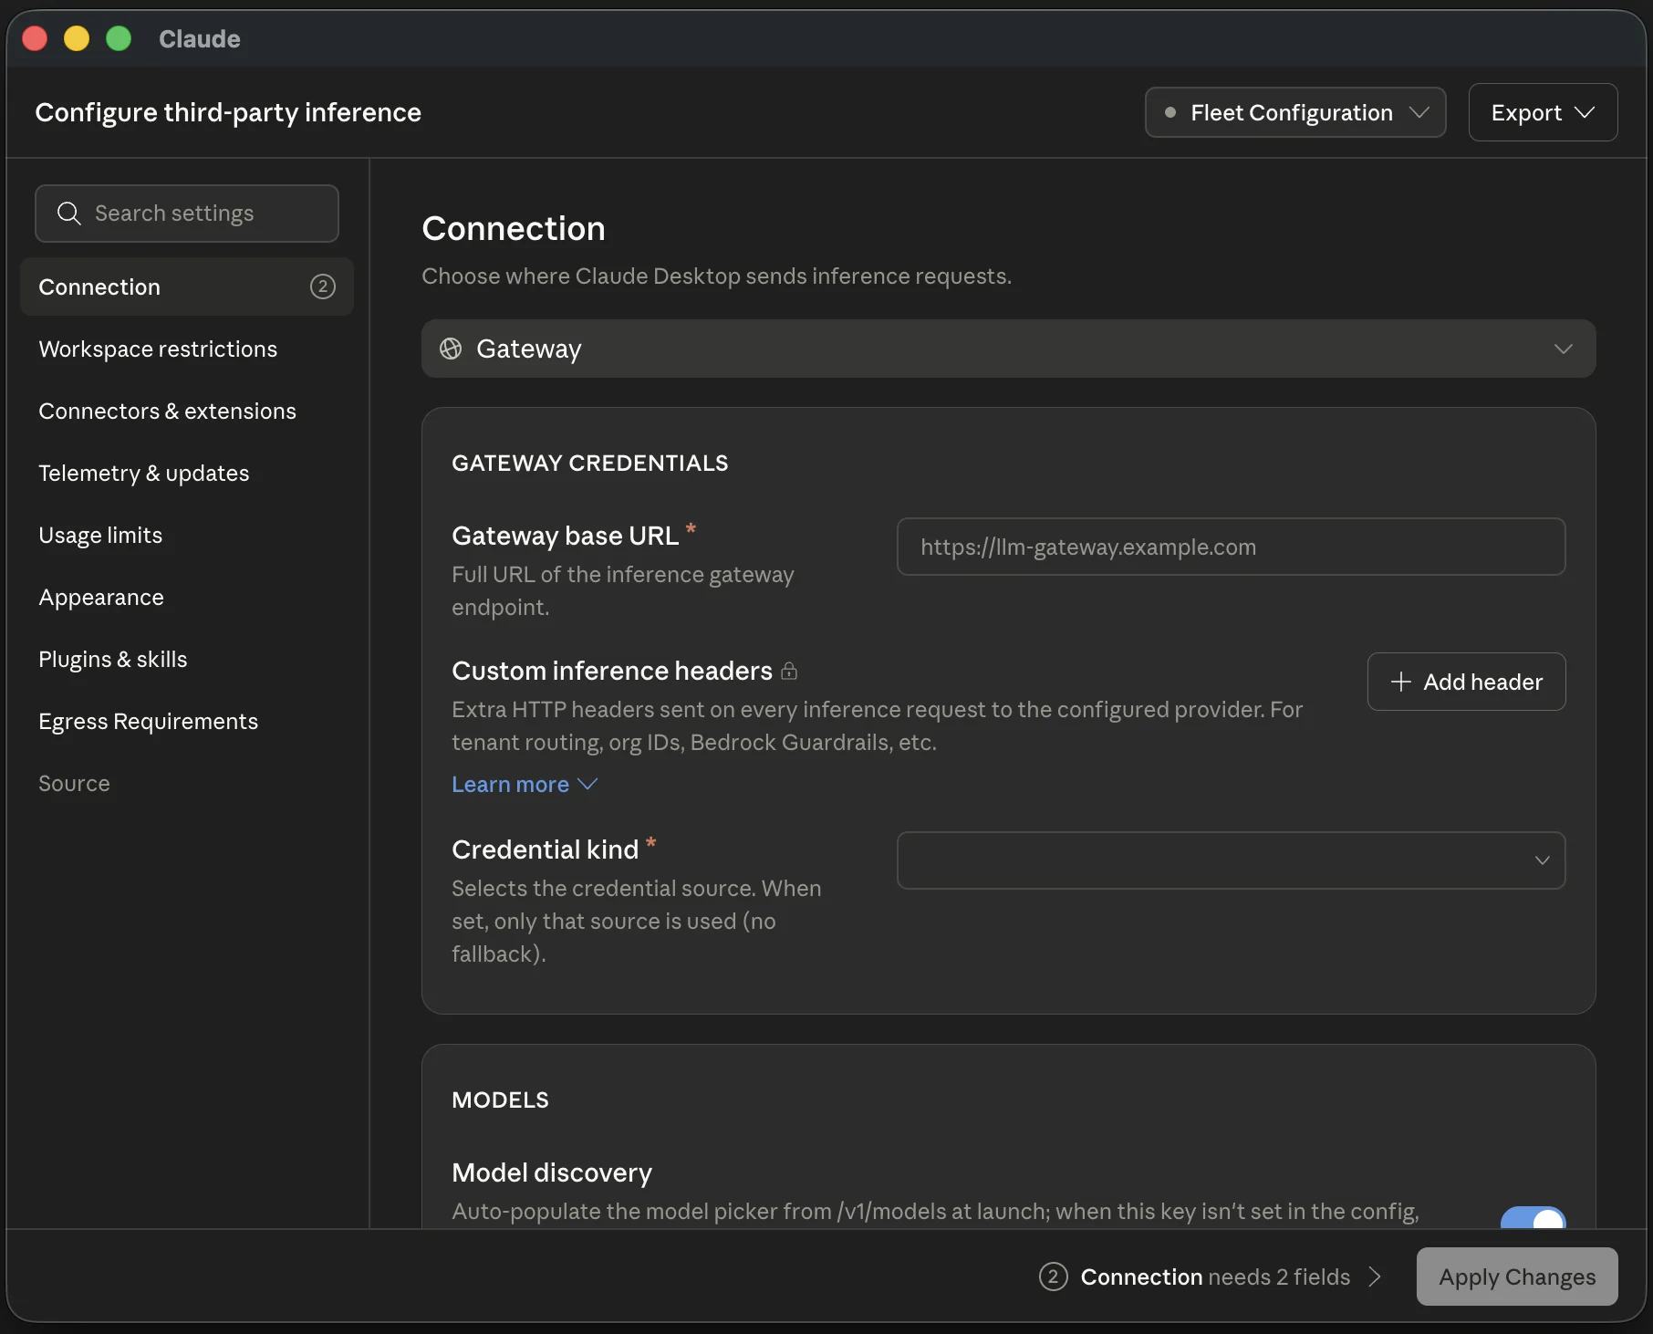Open Plugins & skills section

pyautogui.click(x=187, y=659)
